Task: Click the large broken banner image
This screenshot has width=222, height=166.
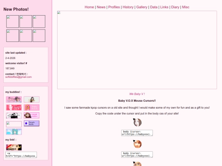Action: pos(137,50)
